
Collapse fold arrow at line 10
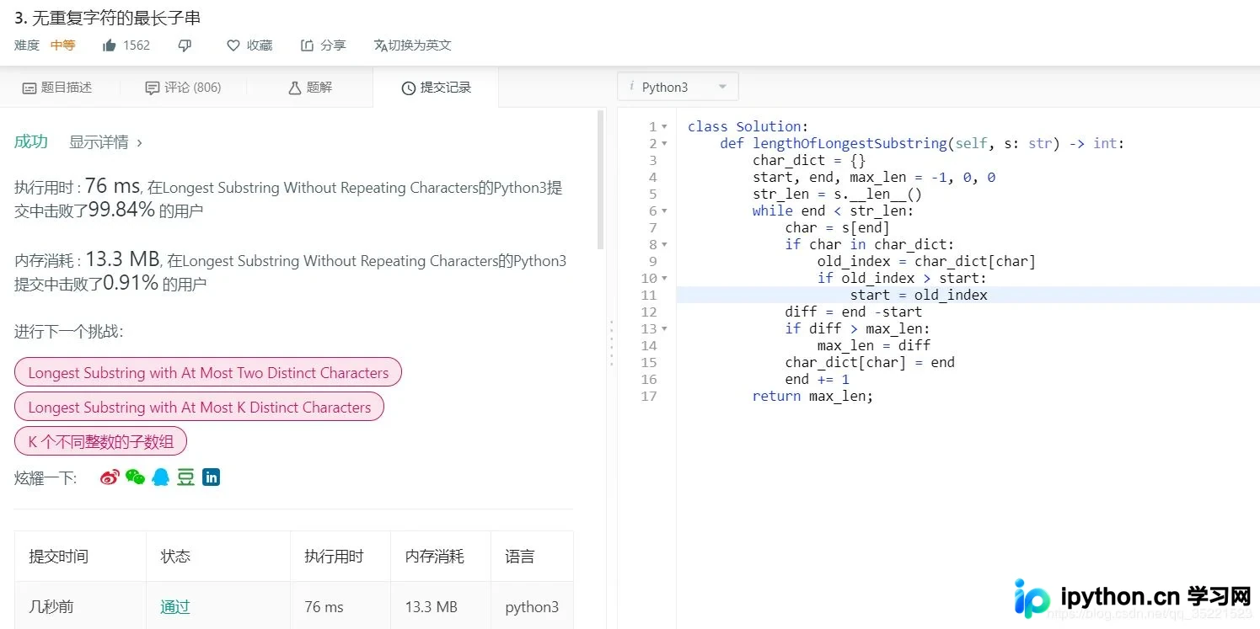(664, 279)
